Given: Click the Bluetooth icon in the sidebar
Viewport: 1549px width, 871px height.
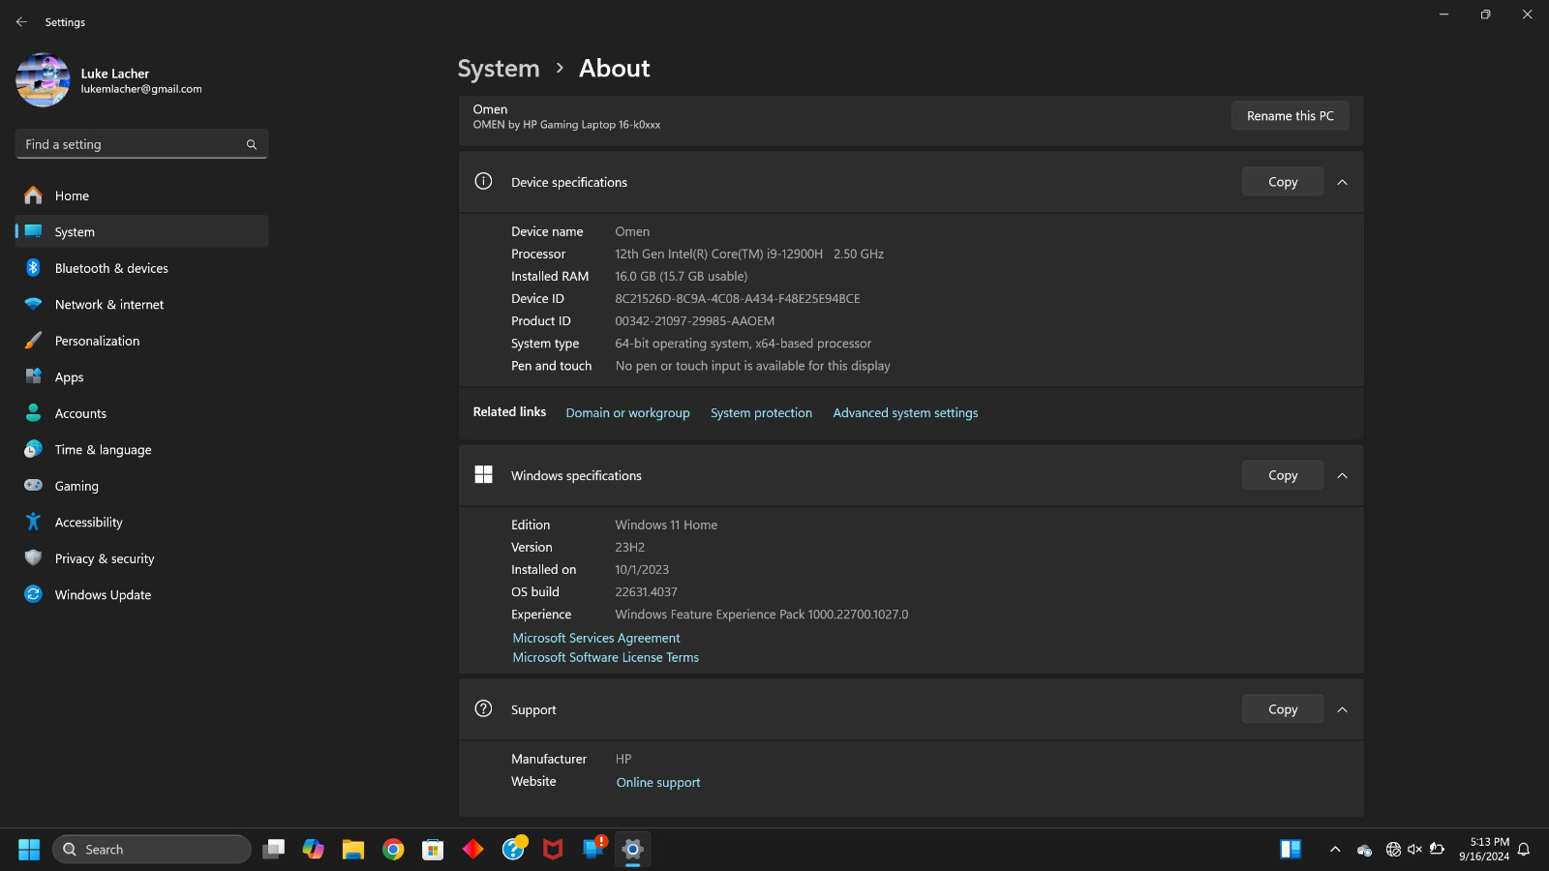Looking at the screenshot, I should (33, 268).
